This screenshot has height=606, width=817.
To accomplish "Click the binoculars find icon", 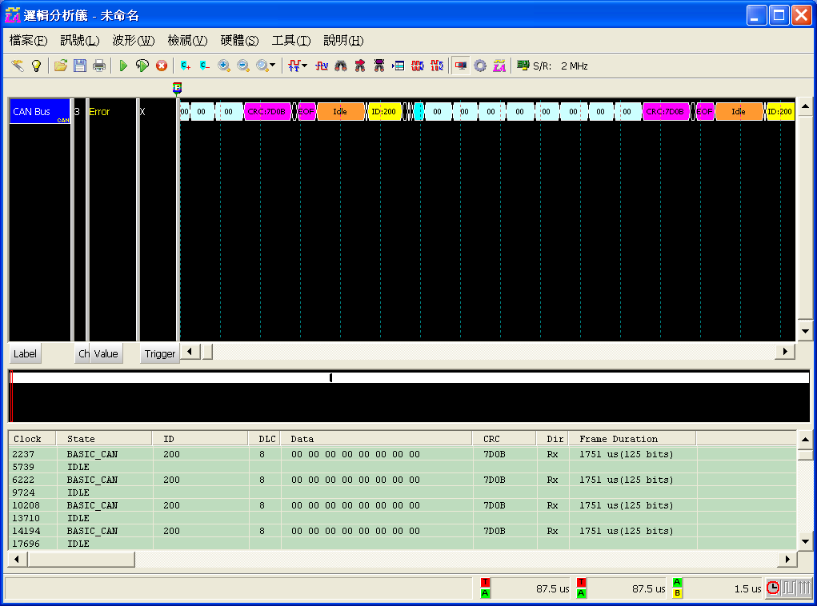I will coord(341,66).
